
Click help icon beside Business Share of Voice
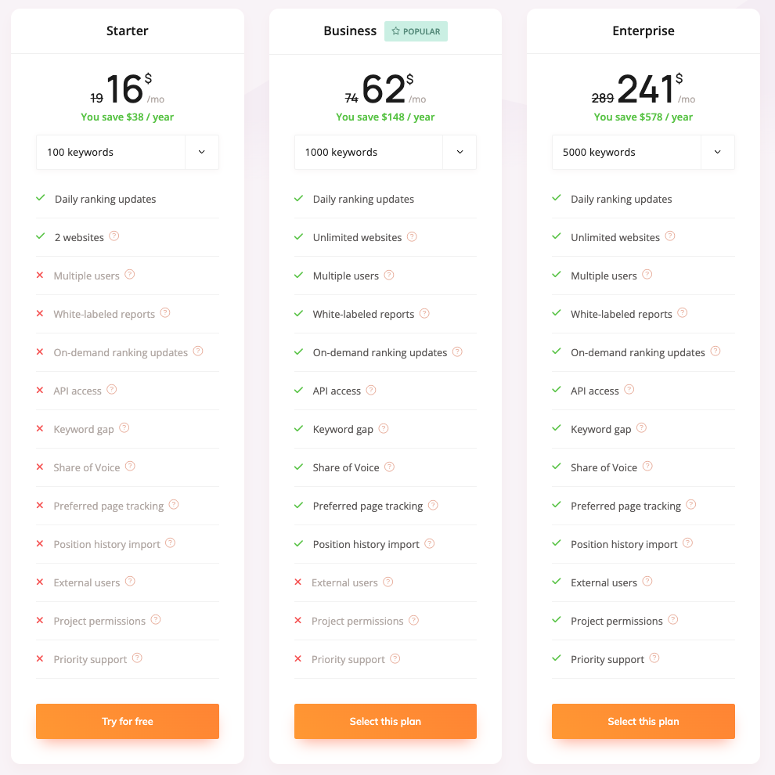(x=389, y=467)
